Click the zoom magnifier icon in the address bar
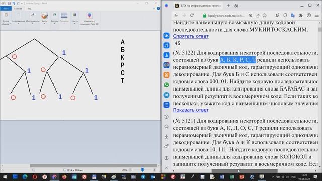Image resolution: width=322 pixels, height=181 pixels. coord(251,15)
